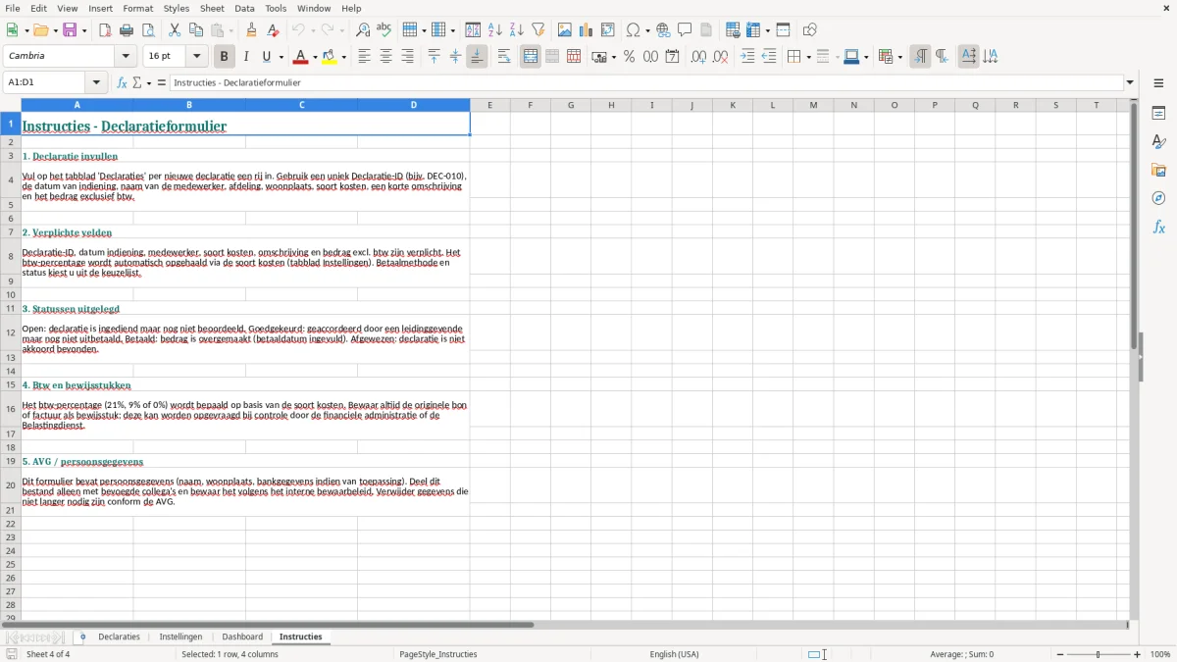
Task: Align text to bottom
Action: (x=477, y=57)
